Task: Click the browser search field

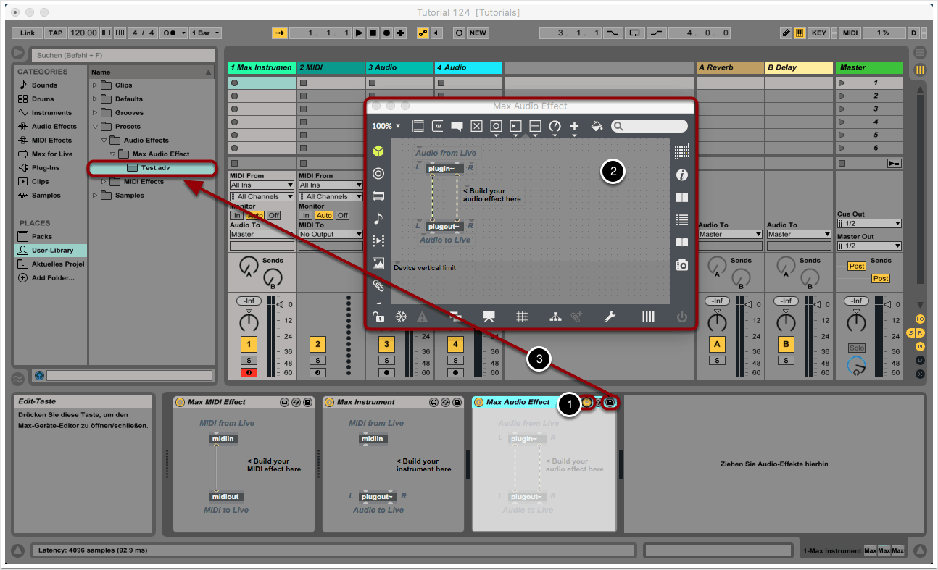Action: tap(123, 55)
